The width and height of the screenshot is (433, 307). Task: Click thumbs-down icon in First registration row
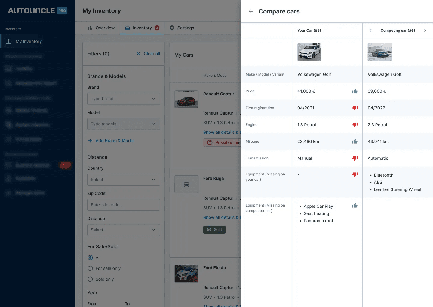pos(355,108)
